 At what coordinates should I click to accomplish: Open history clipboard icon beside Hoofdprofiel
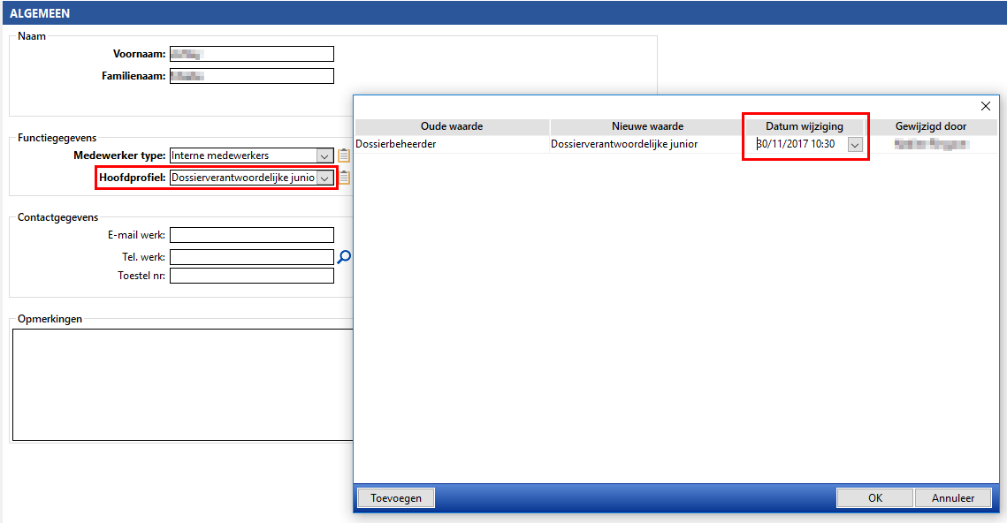click(x=345, y=178)
